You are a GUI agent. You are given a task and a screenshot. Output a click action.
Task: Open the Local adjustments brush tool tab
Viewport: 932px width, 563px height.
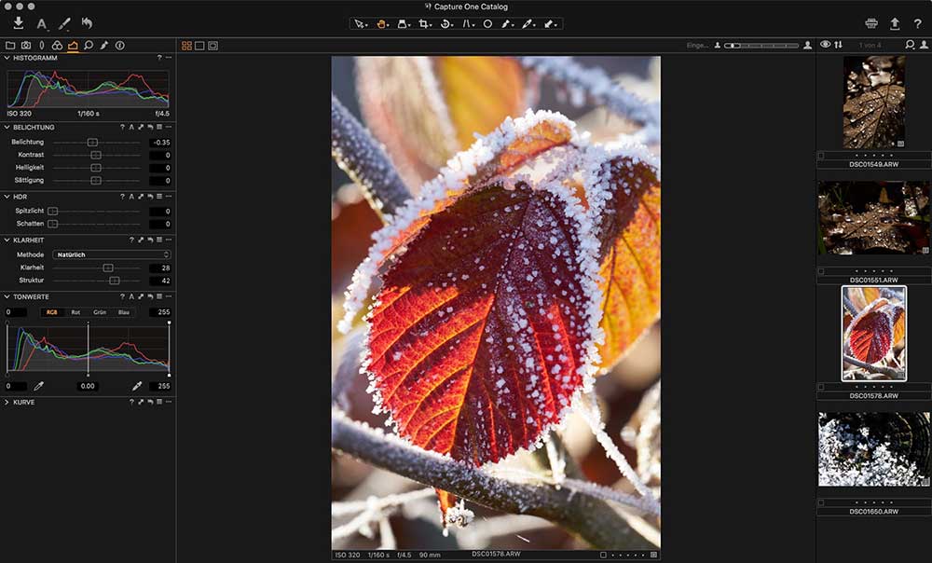coord(104,45)
